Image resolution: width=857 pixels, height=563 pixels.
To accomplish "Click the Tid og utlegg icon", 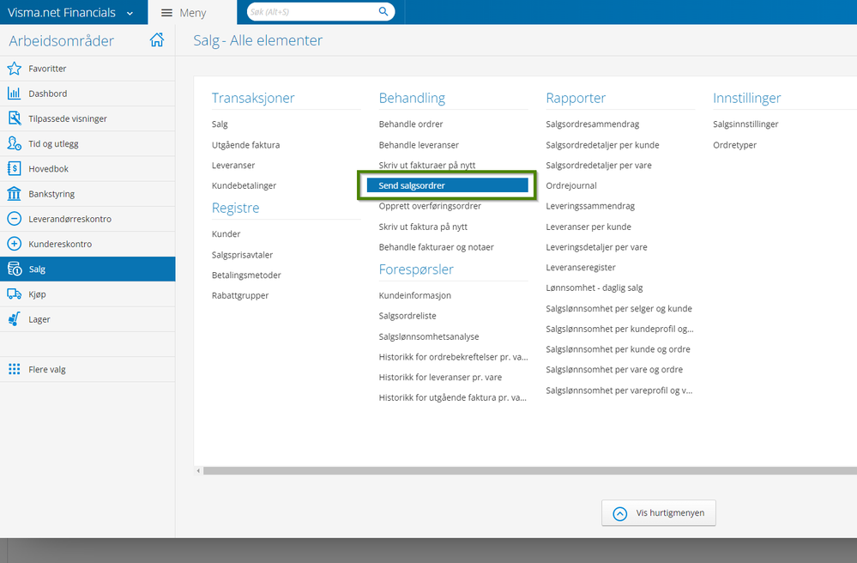I will point(15,143).
